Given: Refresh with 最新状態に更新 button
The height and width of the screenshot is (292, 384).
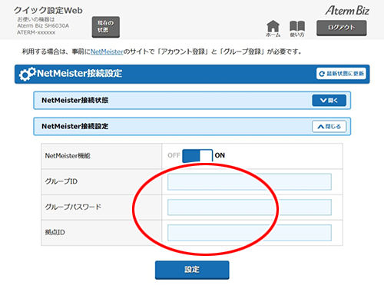Looking at the screenshot, I should pyautogui.click(x=341, y=74).
